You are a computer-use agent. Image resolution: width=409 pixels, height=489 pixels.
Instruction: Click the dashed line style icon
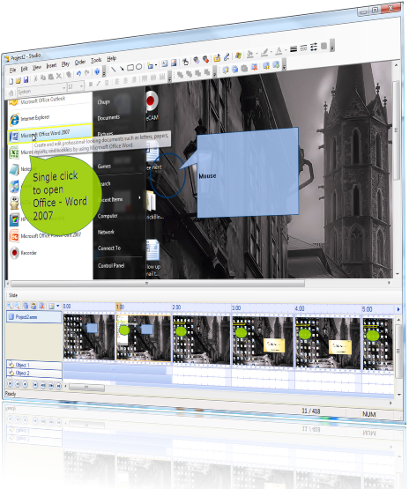[303, 48]
